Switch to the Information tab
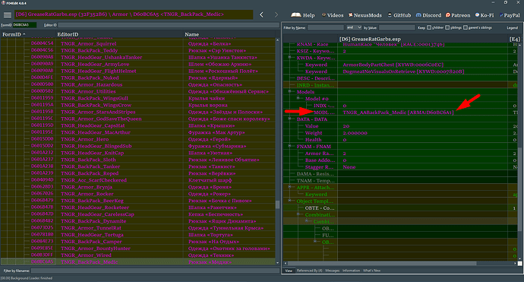This screenshot has height=282, width=524. pos(351,271)
